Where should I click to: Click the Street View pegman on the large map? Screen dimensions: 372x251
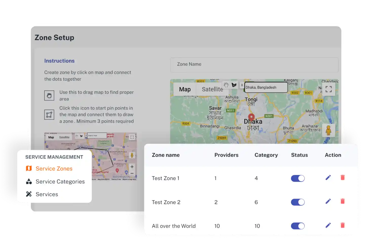point(328,130)
